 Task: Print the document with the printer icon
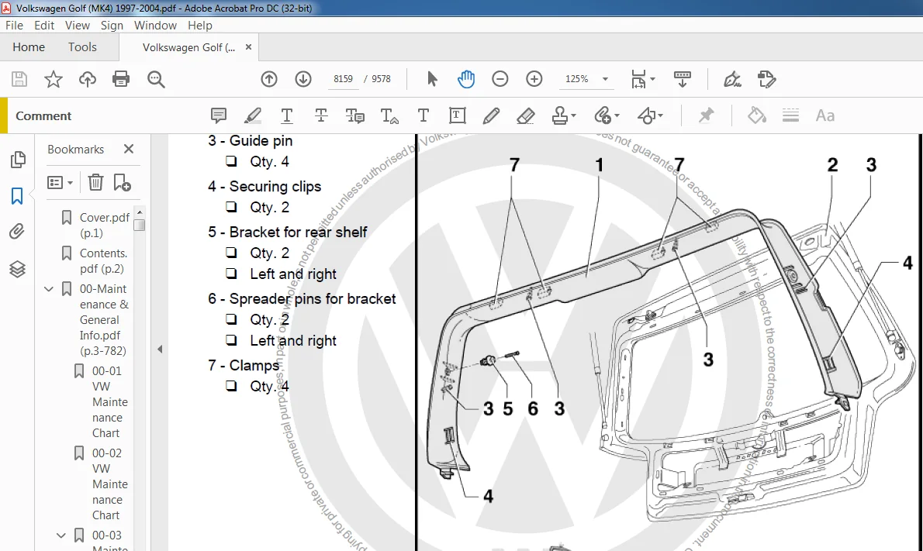[121, 79]
